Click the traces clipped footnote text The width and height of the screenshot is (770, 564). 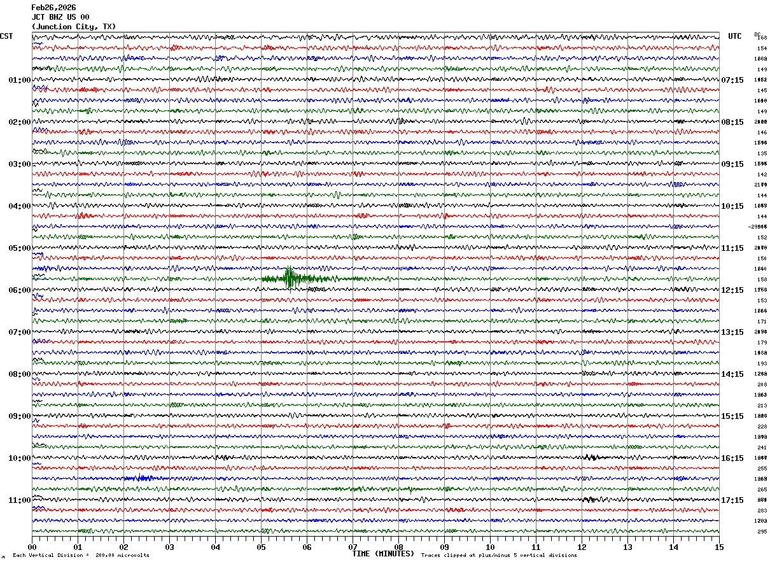[x=499, y=556]
